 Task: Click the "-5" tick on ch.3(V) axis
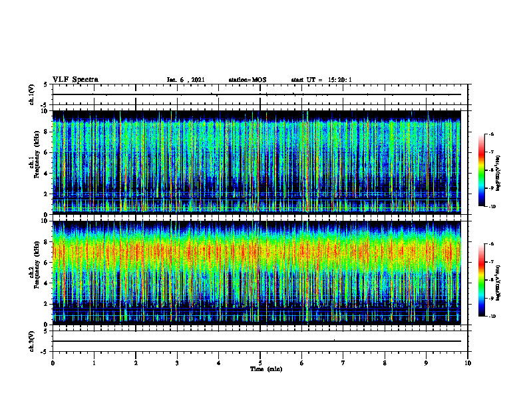[x=45, y=352]
